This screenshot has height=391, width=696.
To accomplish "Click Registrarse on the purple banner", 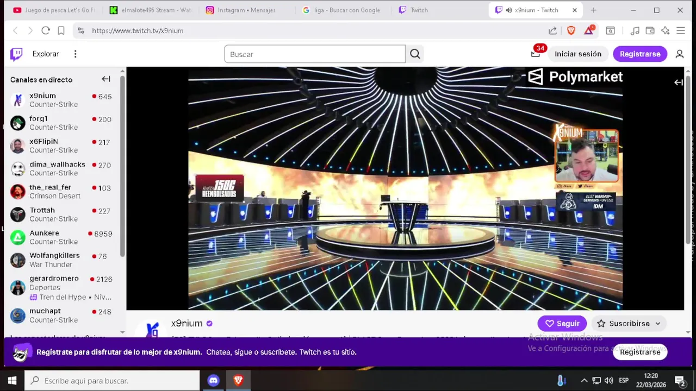I will click(x=640, y=352).
